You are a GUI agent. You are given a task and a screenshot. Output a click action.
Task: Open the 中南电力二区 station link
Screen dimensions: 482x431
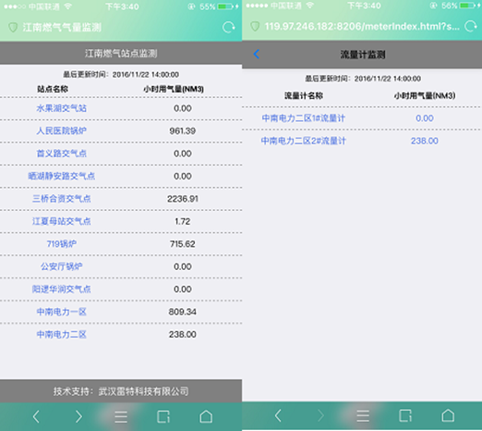click(x=62, y=334)
